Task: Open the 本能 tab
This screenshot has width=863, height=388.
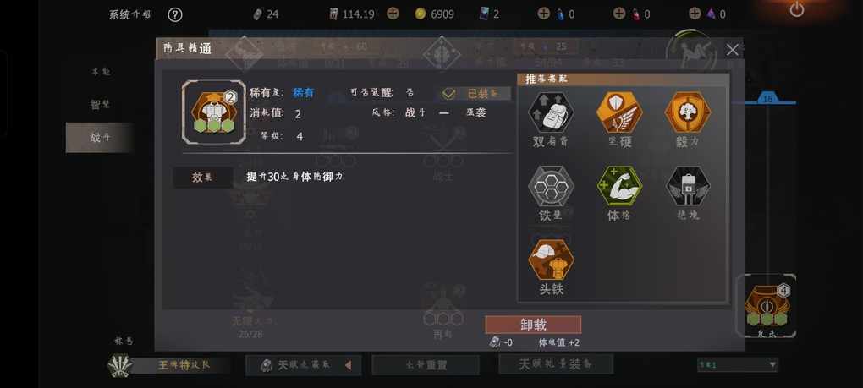Action: coord(100,72)
